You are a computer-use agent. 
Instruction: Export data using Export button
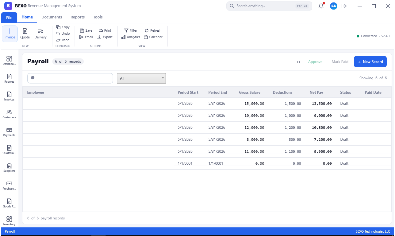tap(105, 37)
